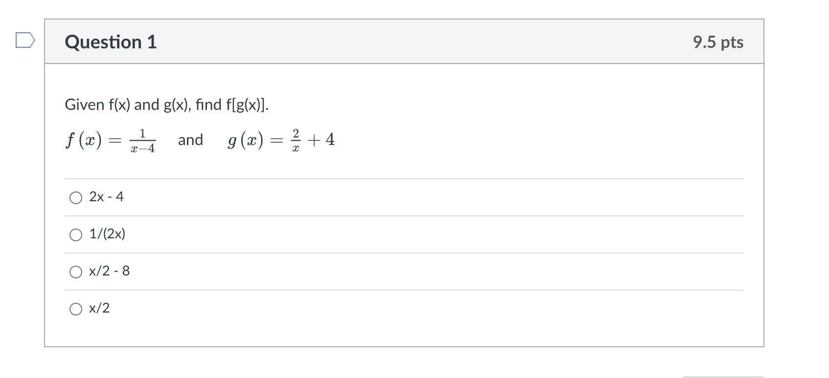This screenshot has height=378, width=829.
Task: Select the answer option 1/(2x)
Action: coord(76,234)
